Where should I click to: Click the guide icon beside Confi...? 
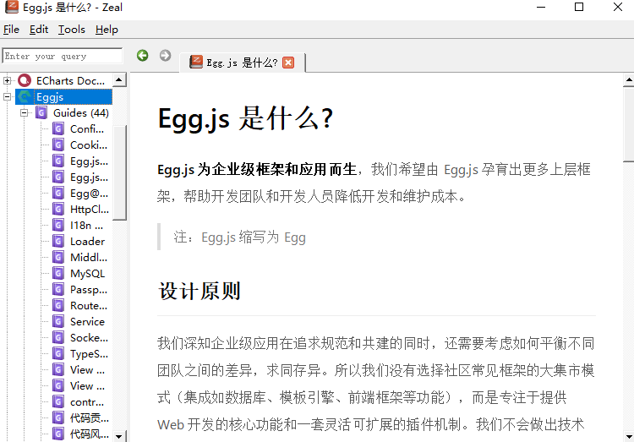(x=58, y=129)
